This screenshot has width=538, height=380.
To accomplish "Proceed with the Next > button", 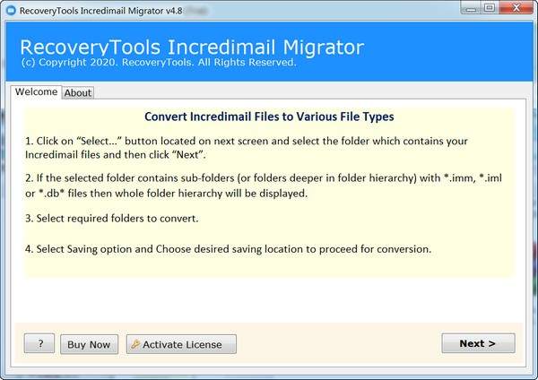I will click(x=478, y=343).
